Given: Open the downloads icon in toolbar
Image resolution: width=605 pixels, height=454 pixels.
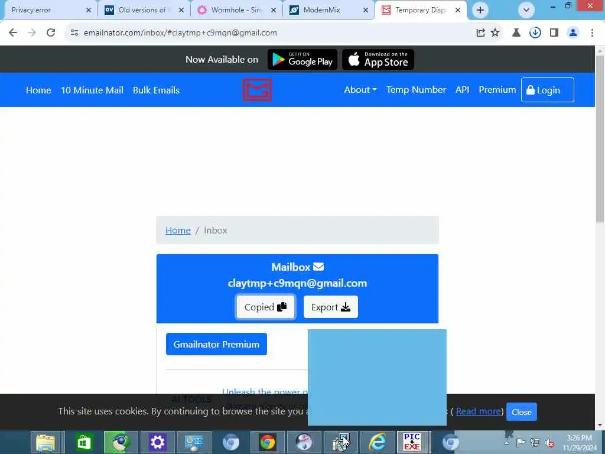Looking at the screenshot, I should click(535, 33).
